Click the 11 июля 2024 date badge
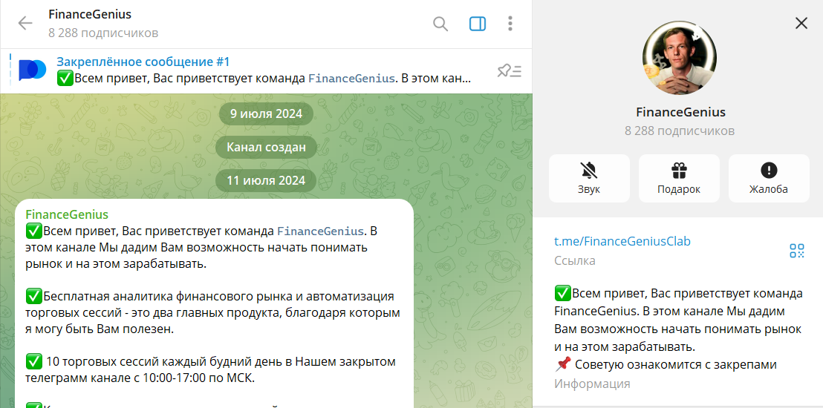The height and width of the screenshot is (408, 823). [267, 180]
